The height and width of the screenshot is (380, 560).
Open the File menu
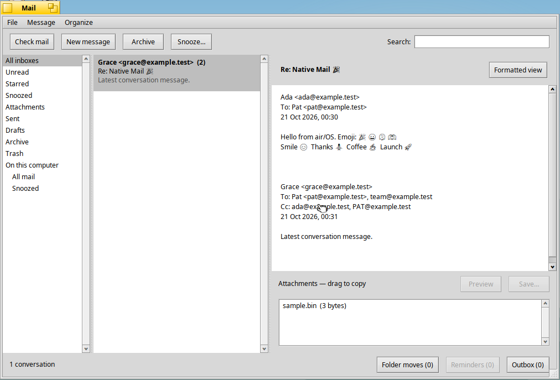pyautogui.click(x=12, y=23)
